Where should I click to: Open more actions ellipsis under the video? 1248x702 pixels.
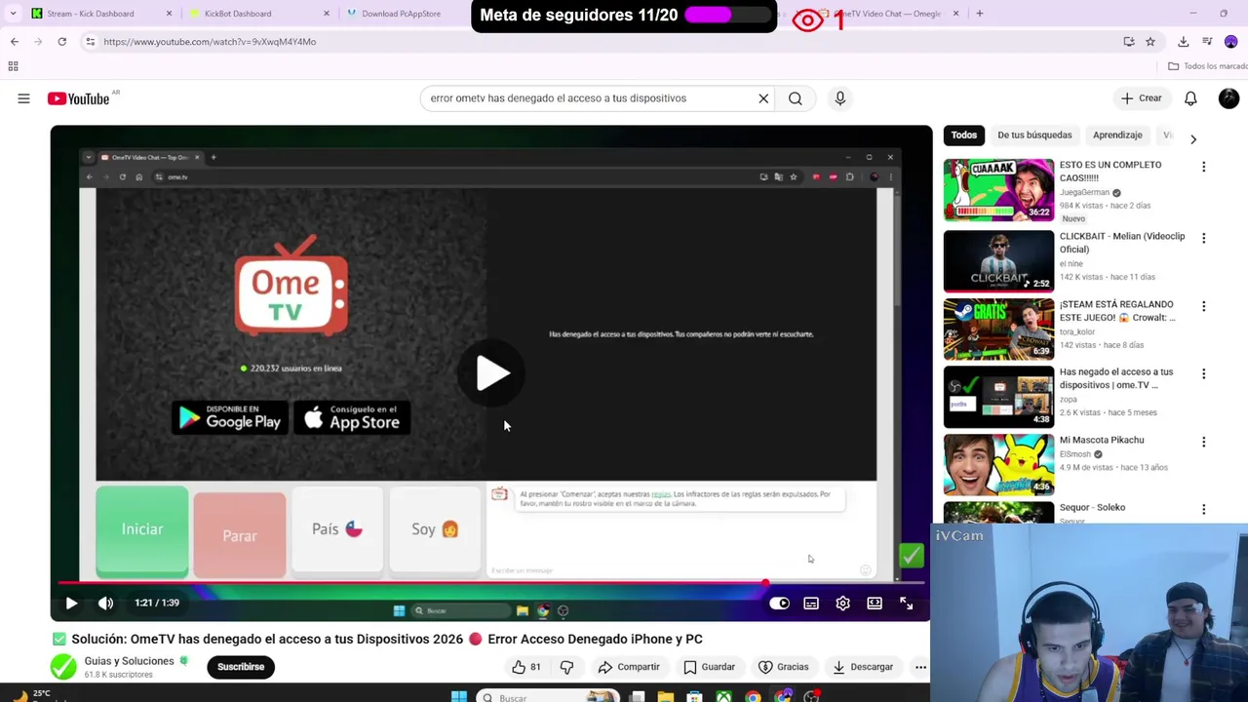tap(920, 667)
